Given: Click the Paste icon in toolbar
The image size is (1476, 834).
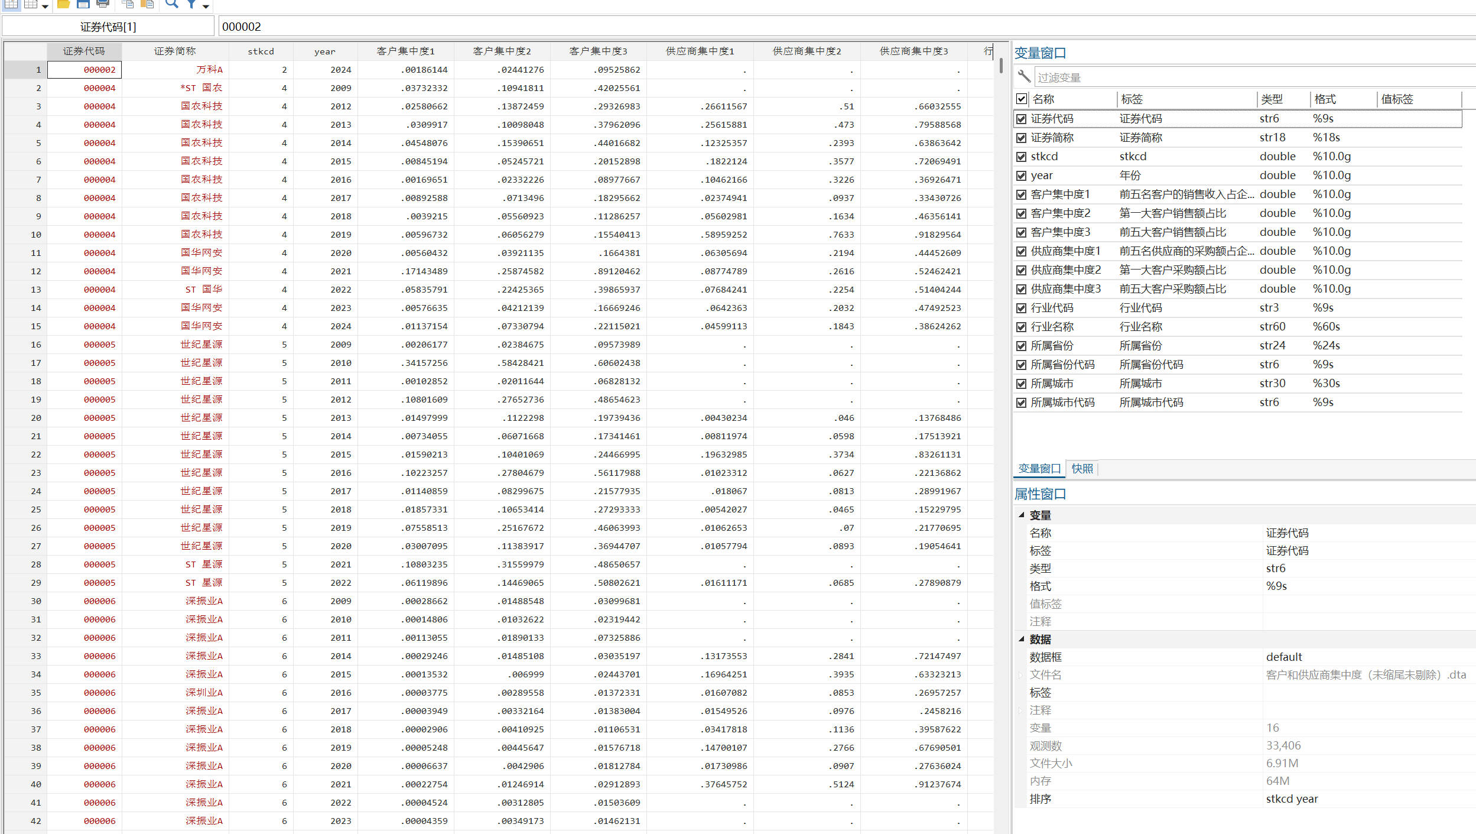Looking at the screenshot, I should tap(147, 4).
